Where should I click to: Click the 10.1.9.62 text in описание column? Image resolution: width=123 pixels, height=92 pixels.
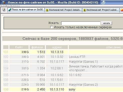(75, 75)
